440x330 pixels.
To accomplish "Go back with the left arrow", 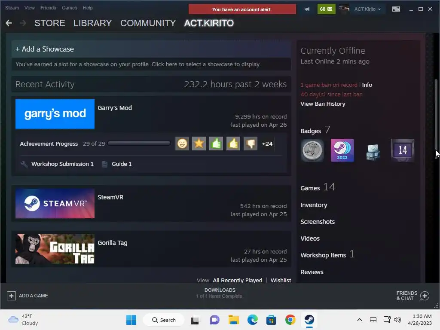I will [9, 23].
